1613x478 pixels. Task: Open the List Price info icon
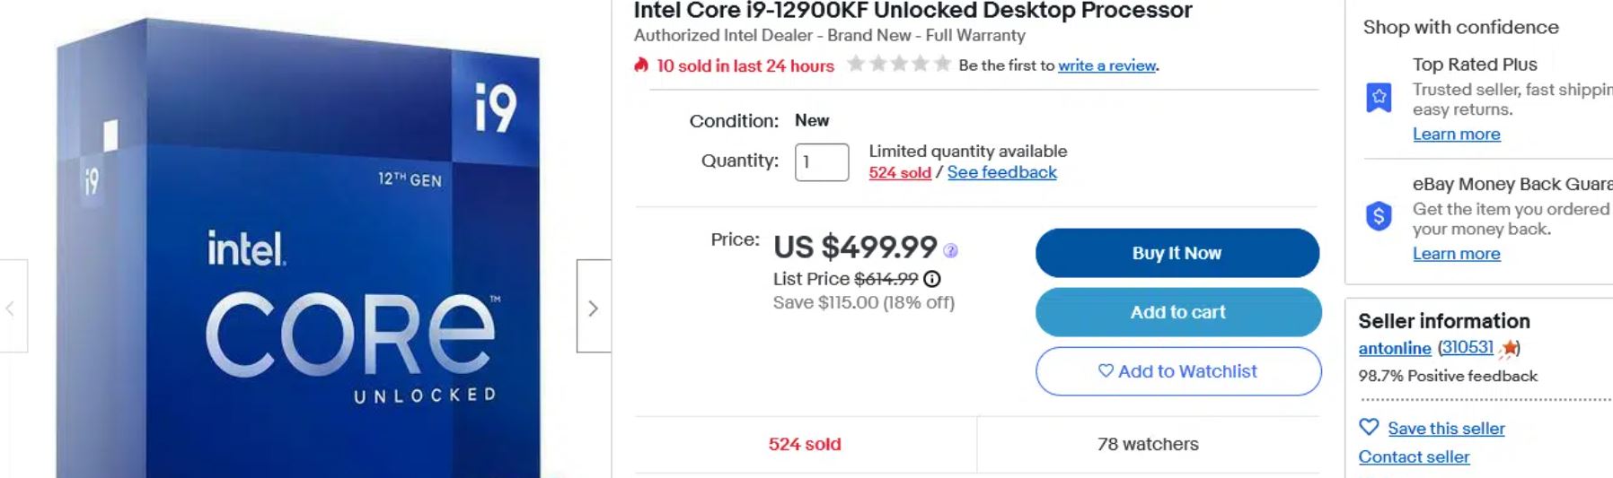pos(932,279)
